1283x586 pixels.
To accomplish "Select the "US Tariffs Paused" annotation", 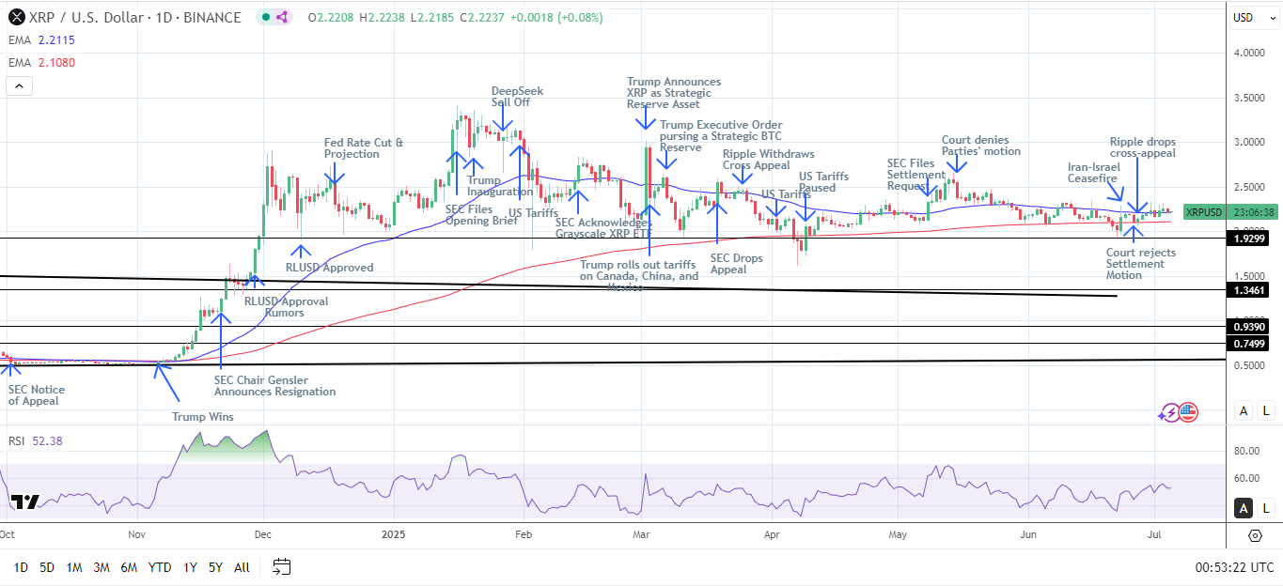I will pos(823,182).
